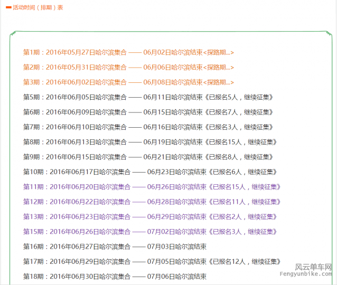
Task: Open the purple 第12期 June 22 entry
Action: pos(153,202)
